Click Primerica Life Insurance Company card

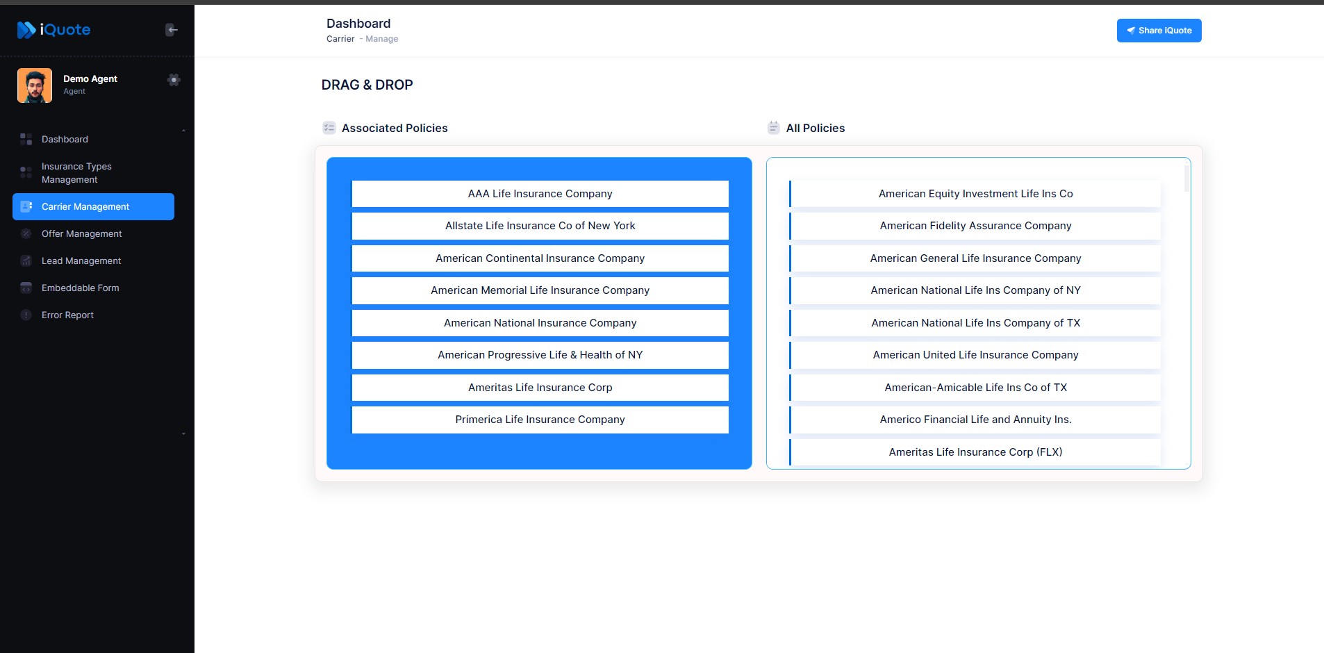540,420
